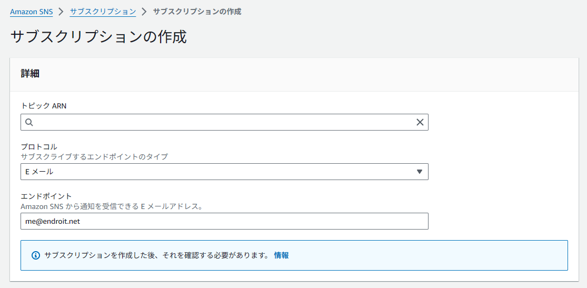Click the サブスクリプションの作成 page heading
Screen dimensions: 587x288
click(x=98, y=37)
